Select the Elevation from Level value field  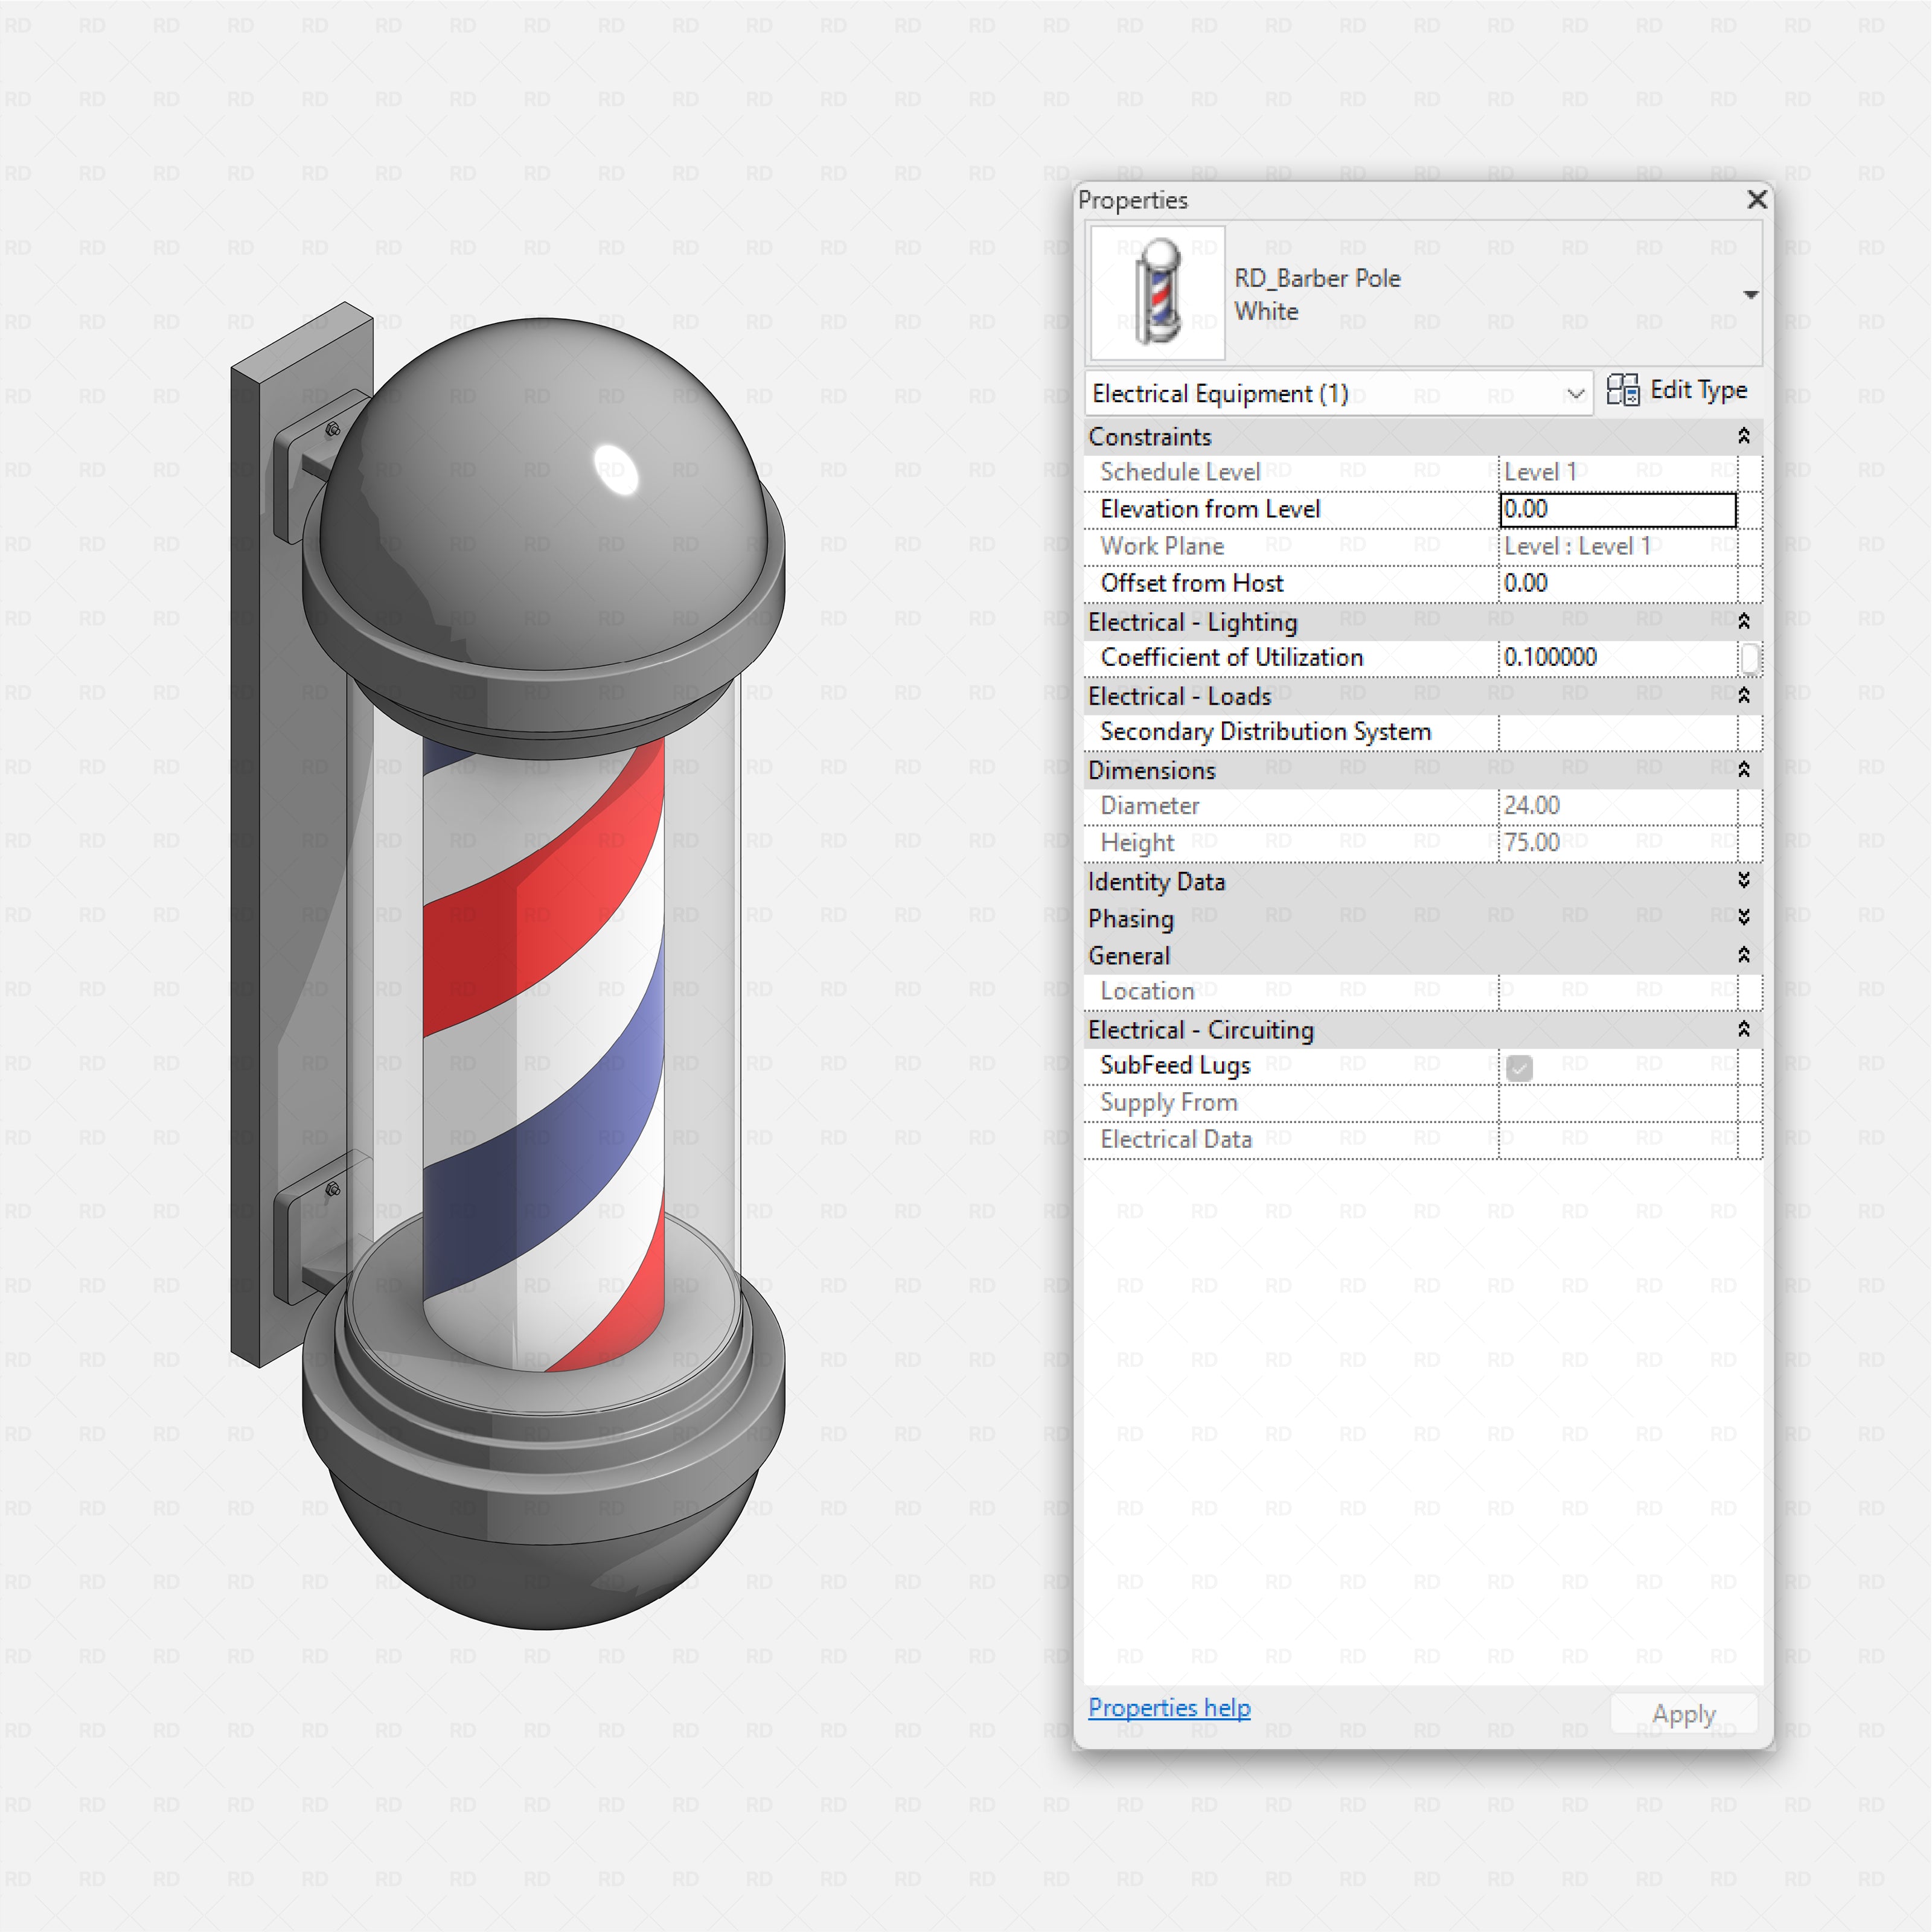click(x=1615, y=509)
